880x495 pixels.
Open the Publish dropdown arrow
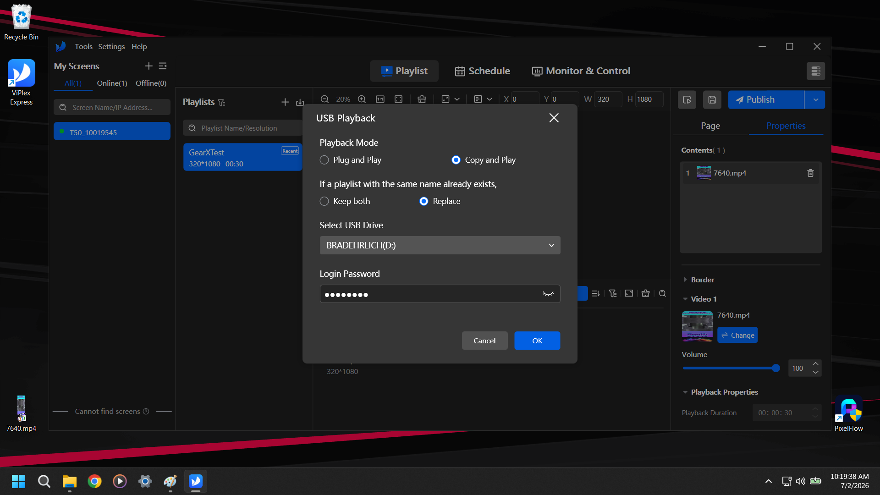tap(815, 99)
